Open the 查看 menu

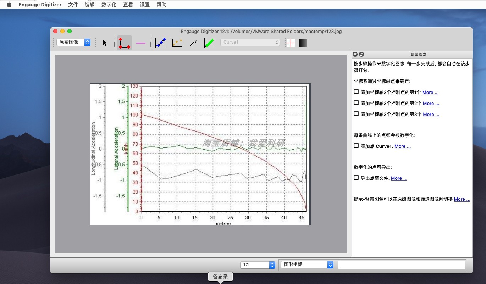pyautogui.click(x=128, y=5)
